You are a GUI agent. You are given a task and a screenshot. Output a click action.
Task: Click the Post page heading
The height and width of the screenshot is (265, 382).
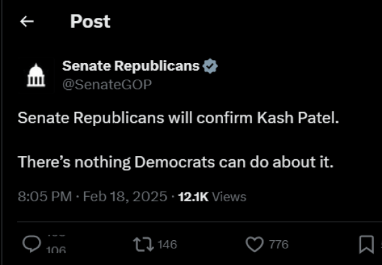click(90, 22)
